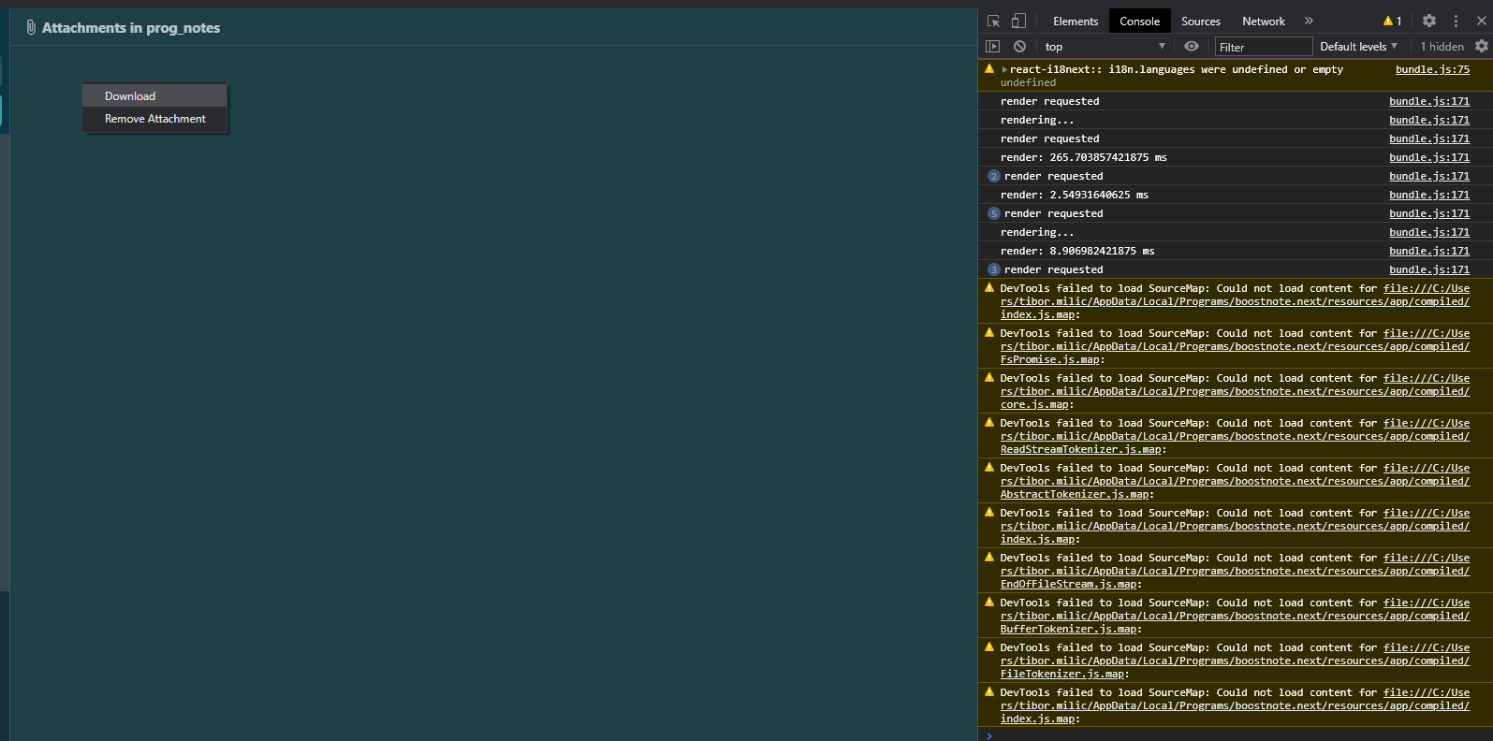Open bundle.js:171 link beside 8.906 ms render
The height and width of the screenshot is (741, 1493).
(1429, 251)
